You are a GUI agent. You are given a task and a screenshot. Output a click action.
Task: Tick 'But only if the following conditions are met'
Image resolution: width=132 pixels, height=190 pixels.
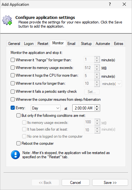18,116
